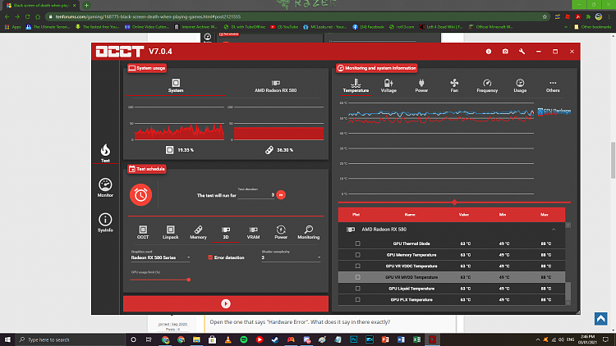
Task: Sort sensor table by Name column
Action: (410, 215)
